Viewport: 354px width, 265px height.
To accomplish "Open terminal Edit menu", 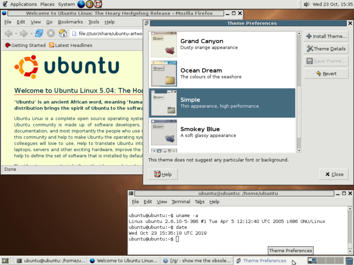I will click(148, 202).
